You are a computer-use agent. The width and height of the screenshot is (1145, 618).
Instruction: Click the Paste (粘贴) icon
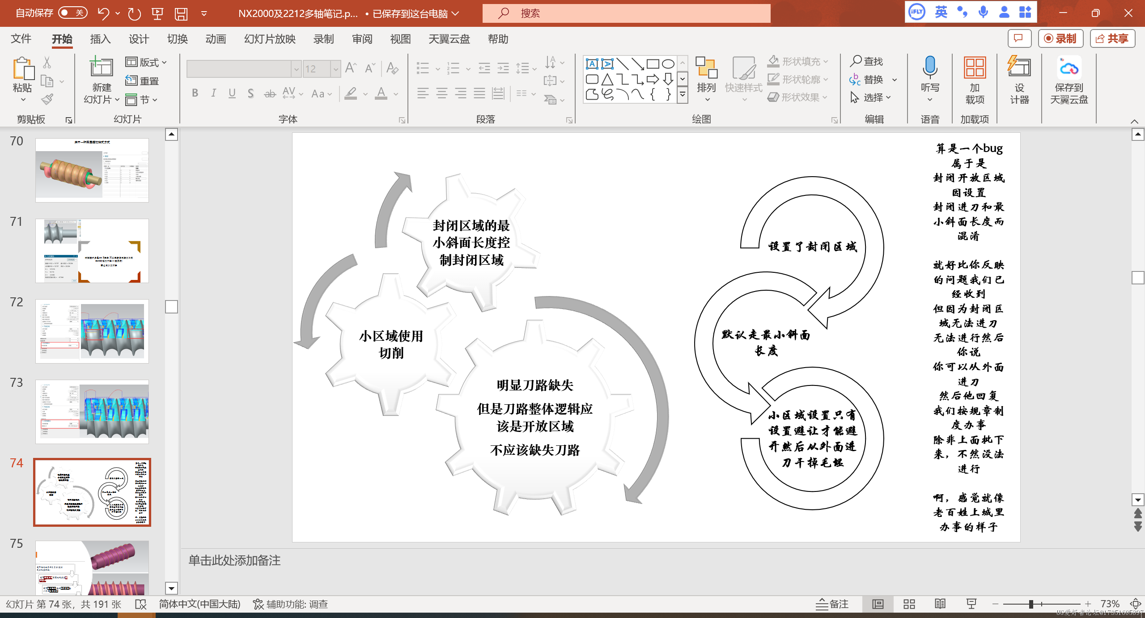(22, 68)
